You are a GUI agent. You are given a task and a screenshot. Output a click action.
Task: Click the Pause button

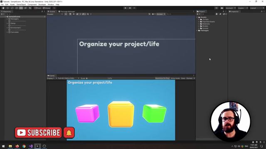pyautogui.click(x=130, y=8)
